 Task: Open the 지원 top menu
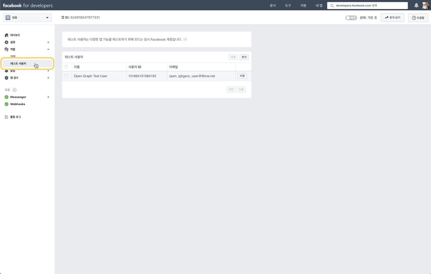point(303,5)
